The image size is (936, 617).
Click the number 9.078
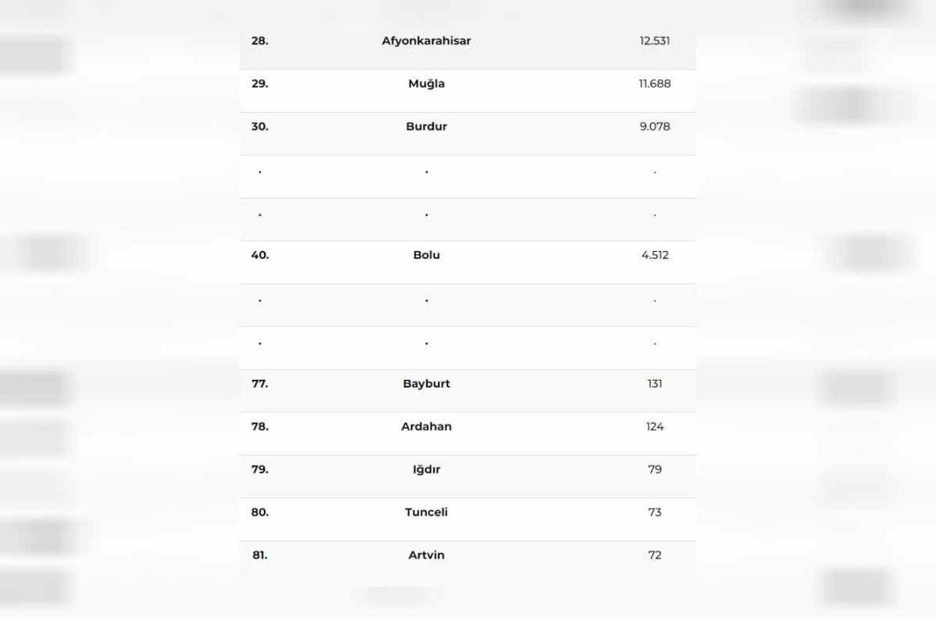(654, 127)
